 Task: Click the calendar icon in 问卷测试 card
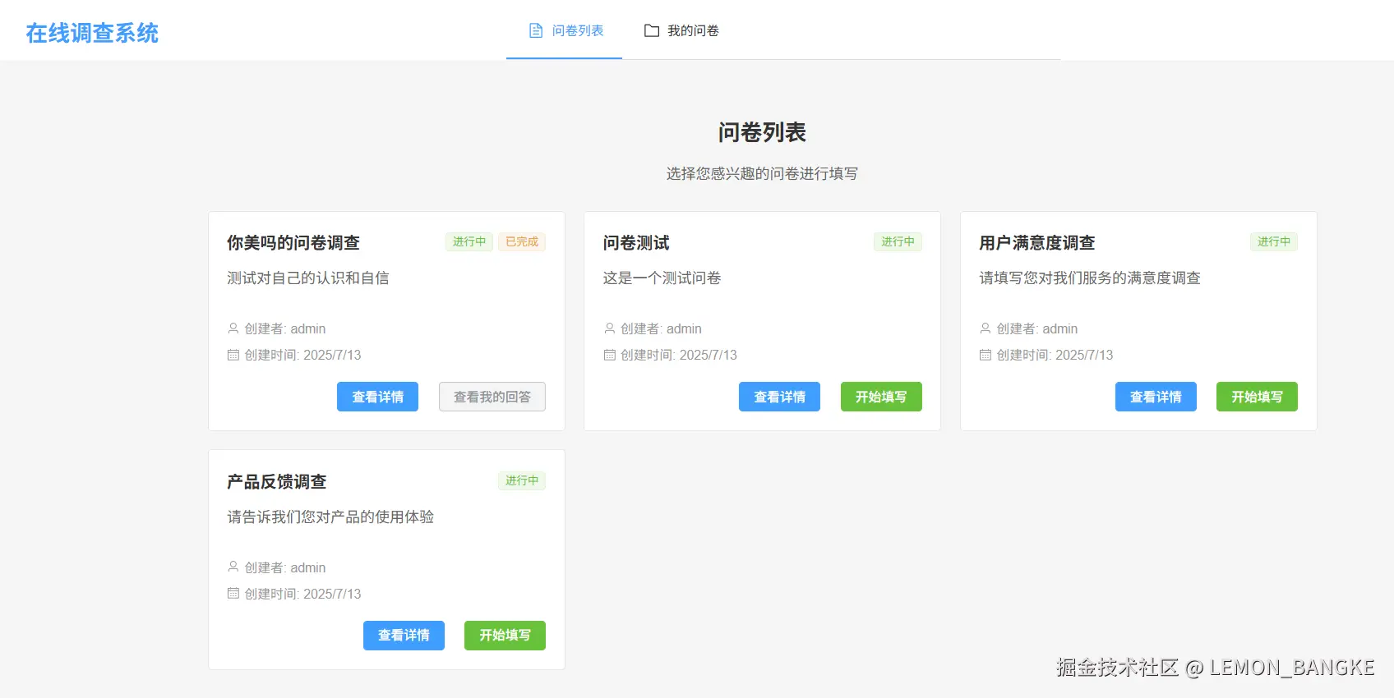610,355
